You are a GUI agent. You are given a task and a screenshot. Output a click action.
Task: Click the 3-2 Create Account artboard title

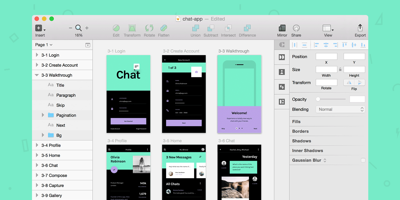click(181, 51)
